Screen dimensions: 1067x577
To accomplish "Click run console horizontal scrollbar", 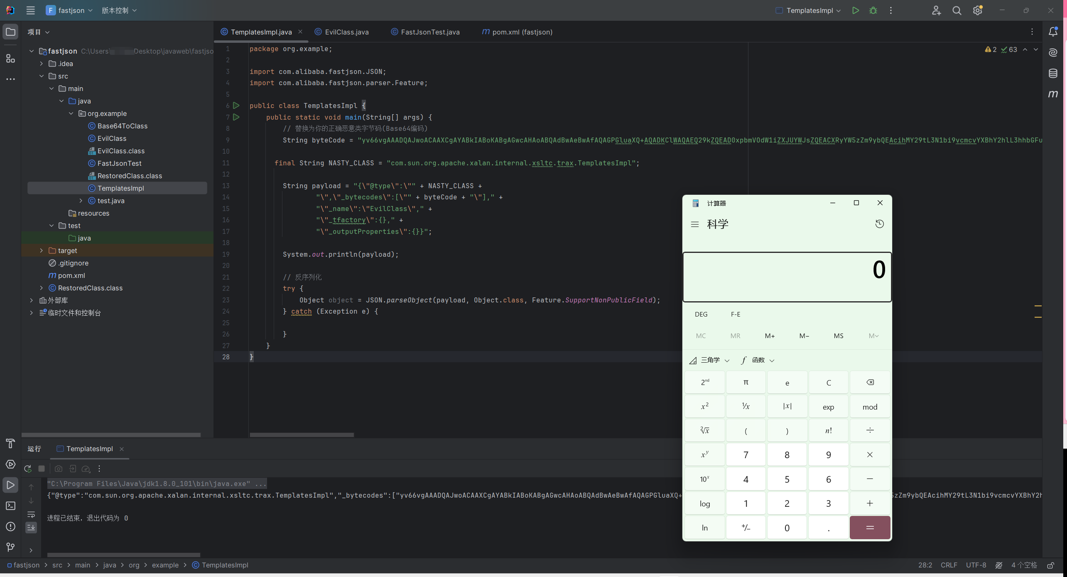I will (124, 555).
